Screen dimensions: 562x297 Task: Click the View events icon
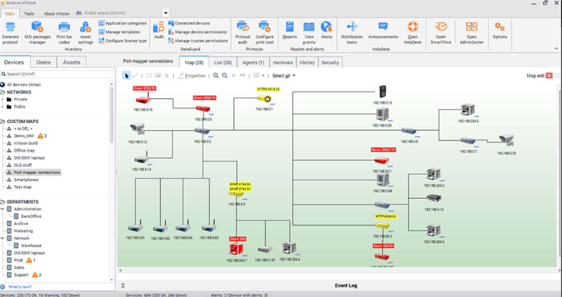309,27
